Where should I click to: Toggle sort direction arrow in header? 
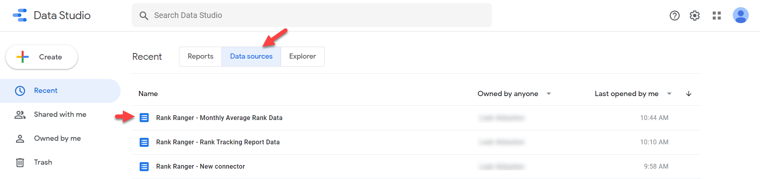(x=689, y=94)
